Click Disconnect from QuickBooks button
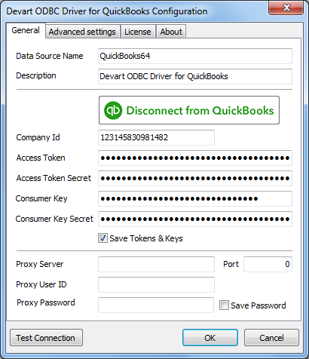 click(189, 110)
